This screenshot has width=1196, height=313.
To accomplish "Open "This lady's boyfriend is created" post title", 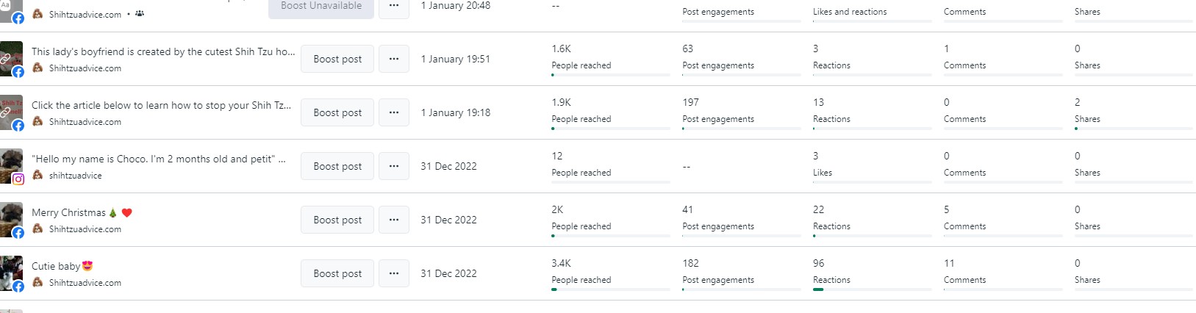I will (x=163, y=51).
